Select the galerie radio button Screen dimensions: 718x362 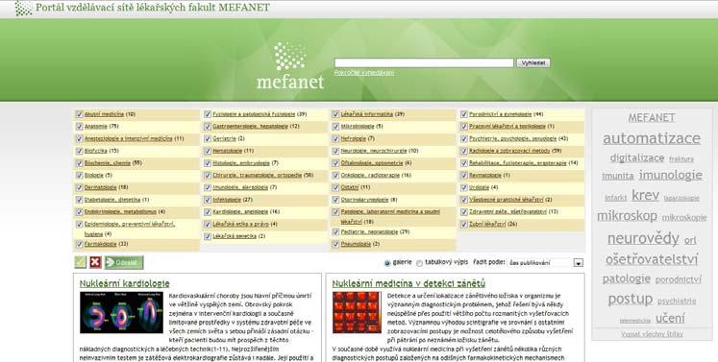(x=387, y=263)
